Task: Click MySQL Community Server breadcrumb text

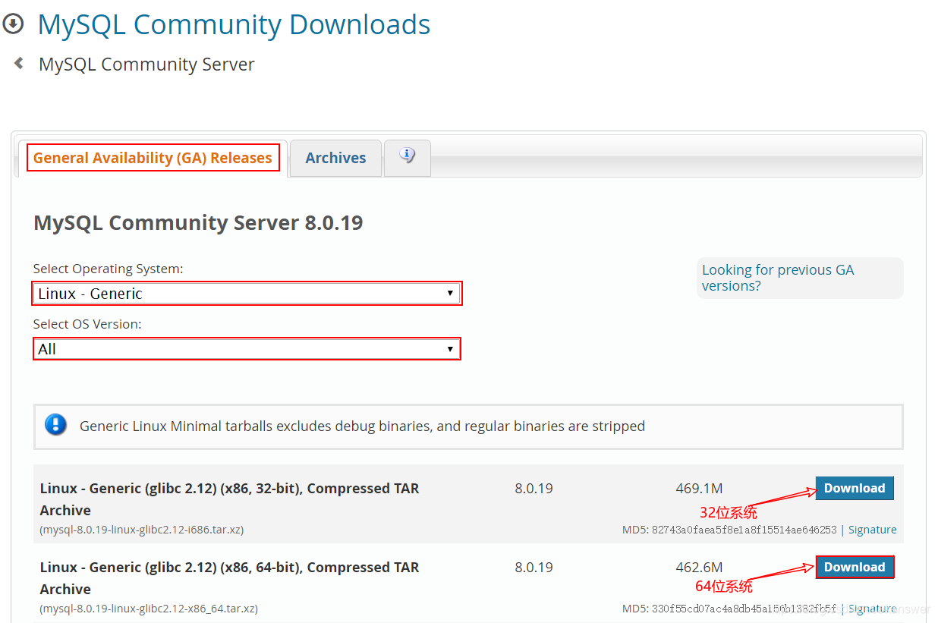Action: [146, 65]
